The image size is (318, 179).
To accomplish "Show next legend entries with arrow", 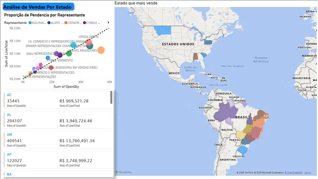I will (x=108, y=22).
